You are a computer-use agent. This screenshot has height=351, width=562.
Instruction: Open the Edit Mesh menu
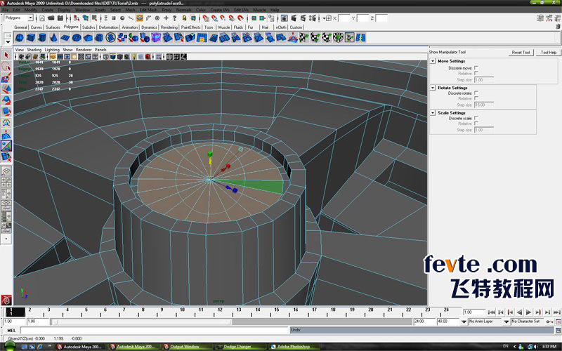point(148,10)
